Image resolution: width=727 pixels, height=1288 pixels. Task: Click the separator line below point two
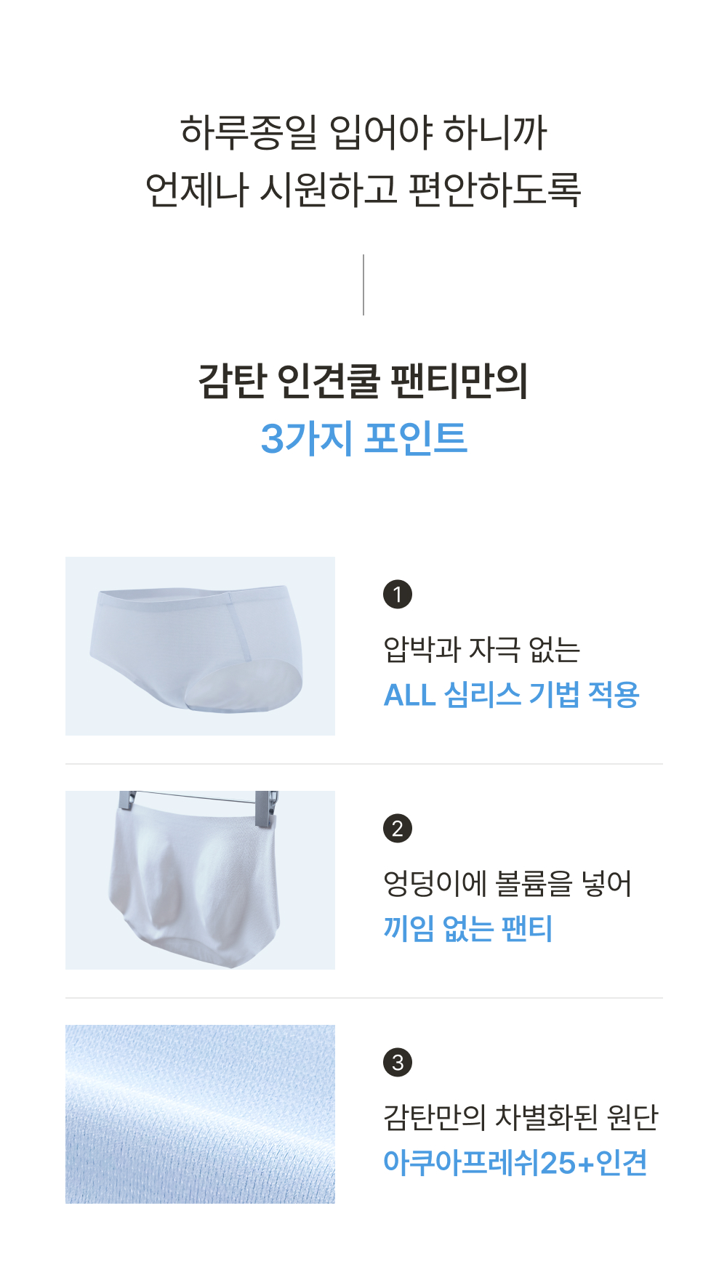coord(364,998)
